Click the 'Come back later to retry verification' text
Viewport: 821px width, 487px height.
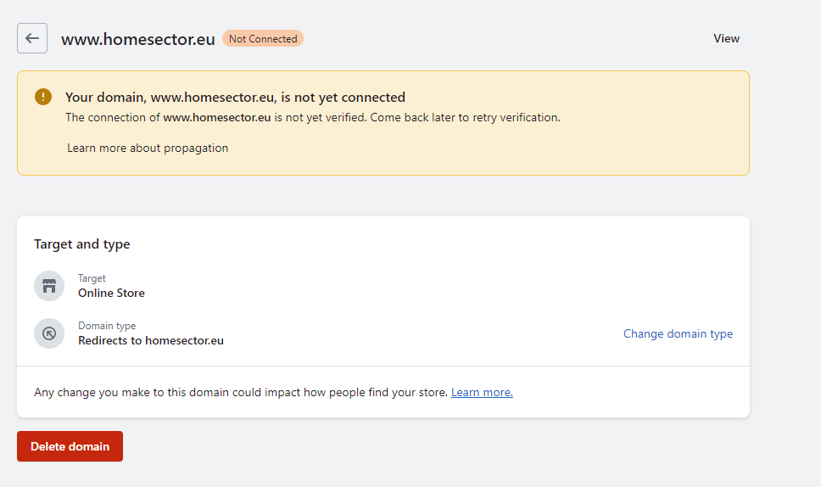(x=465, y=117)
